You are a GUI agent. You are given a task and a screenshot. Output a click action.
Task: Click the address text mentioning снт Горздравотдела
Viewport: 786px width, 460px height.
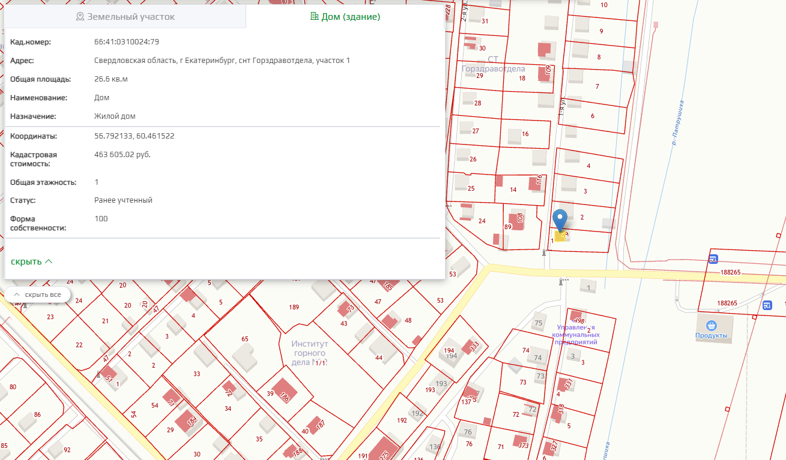click(x=222, y=61)
